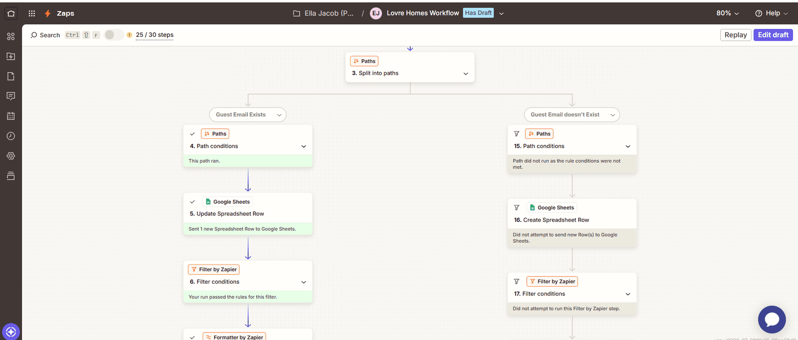
Task: Open the clock Zap runs icon
Action: click(11, 136)
